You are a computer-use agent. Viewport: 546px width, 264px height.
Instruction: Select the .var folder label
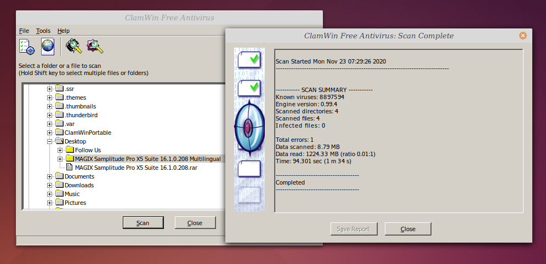70,123
